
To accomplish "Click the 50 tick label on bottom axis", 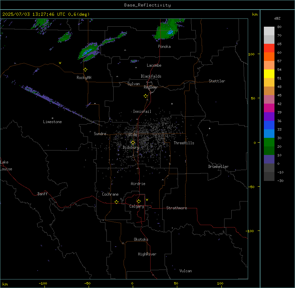I will pyautogui.click(x=176, y=283).
